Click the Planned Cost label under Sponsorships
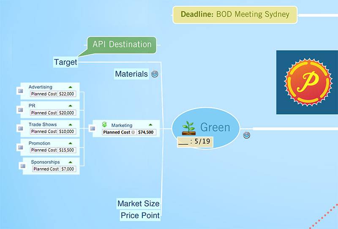The width and height of the screenshot is (338, 229). click(x=46, y=169)
